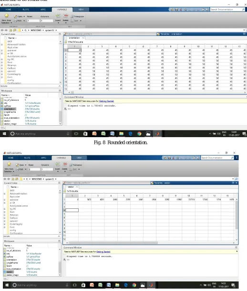Click Help question-mark icon in lower MATLAB window
247x291 pixels.
198,158
